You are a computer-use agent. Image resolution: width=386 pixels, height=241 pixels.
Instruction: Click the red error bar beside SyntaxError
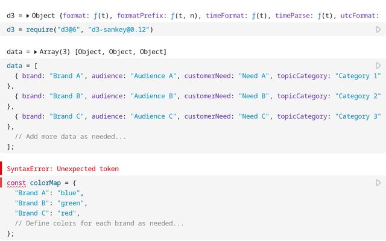(x=1, y=169)
